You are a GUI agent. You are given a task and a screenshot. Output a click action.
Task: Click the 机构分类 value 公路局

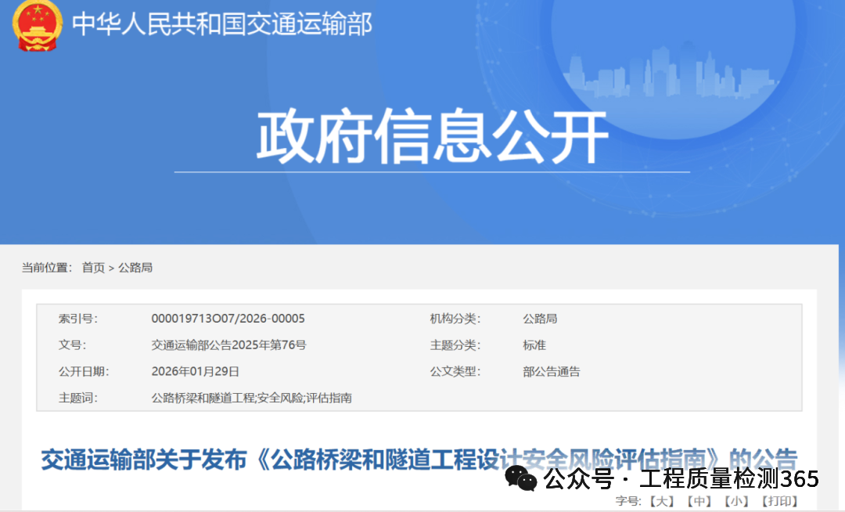pyautogui.click(x=540, y=319)
